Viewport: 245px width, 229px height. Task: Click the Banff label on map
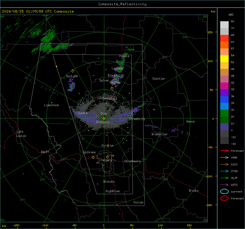[x=45, y=152]
